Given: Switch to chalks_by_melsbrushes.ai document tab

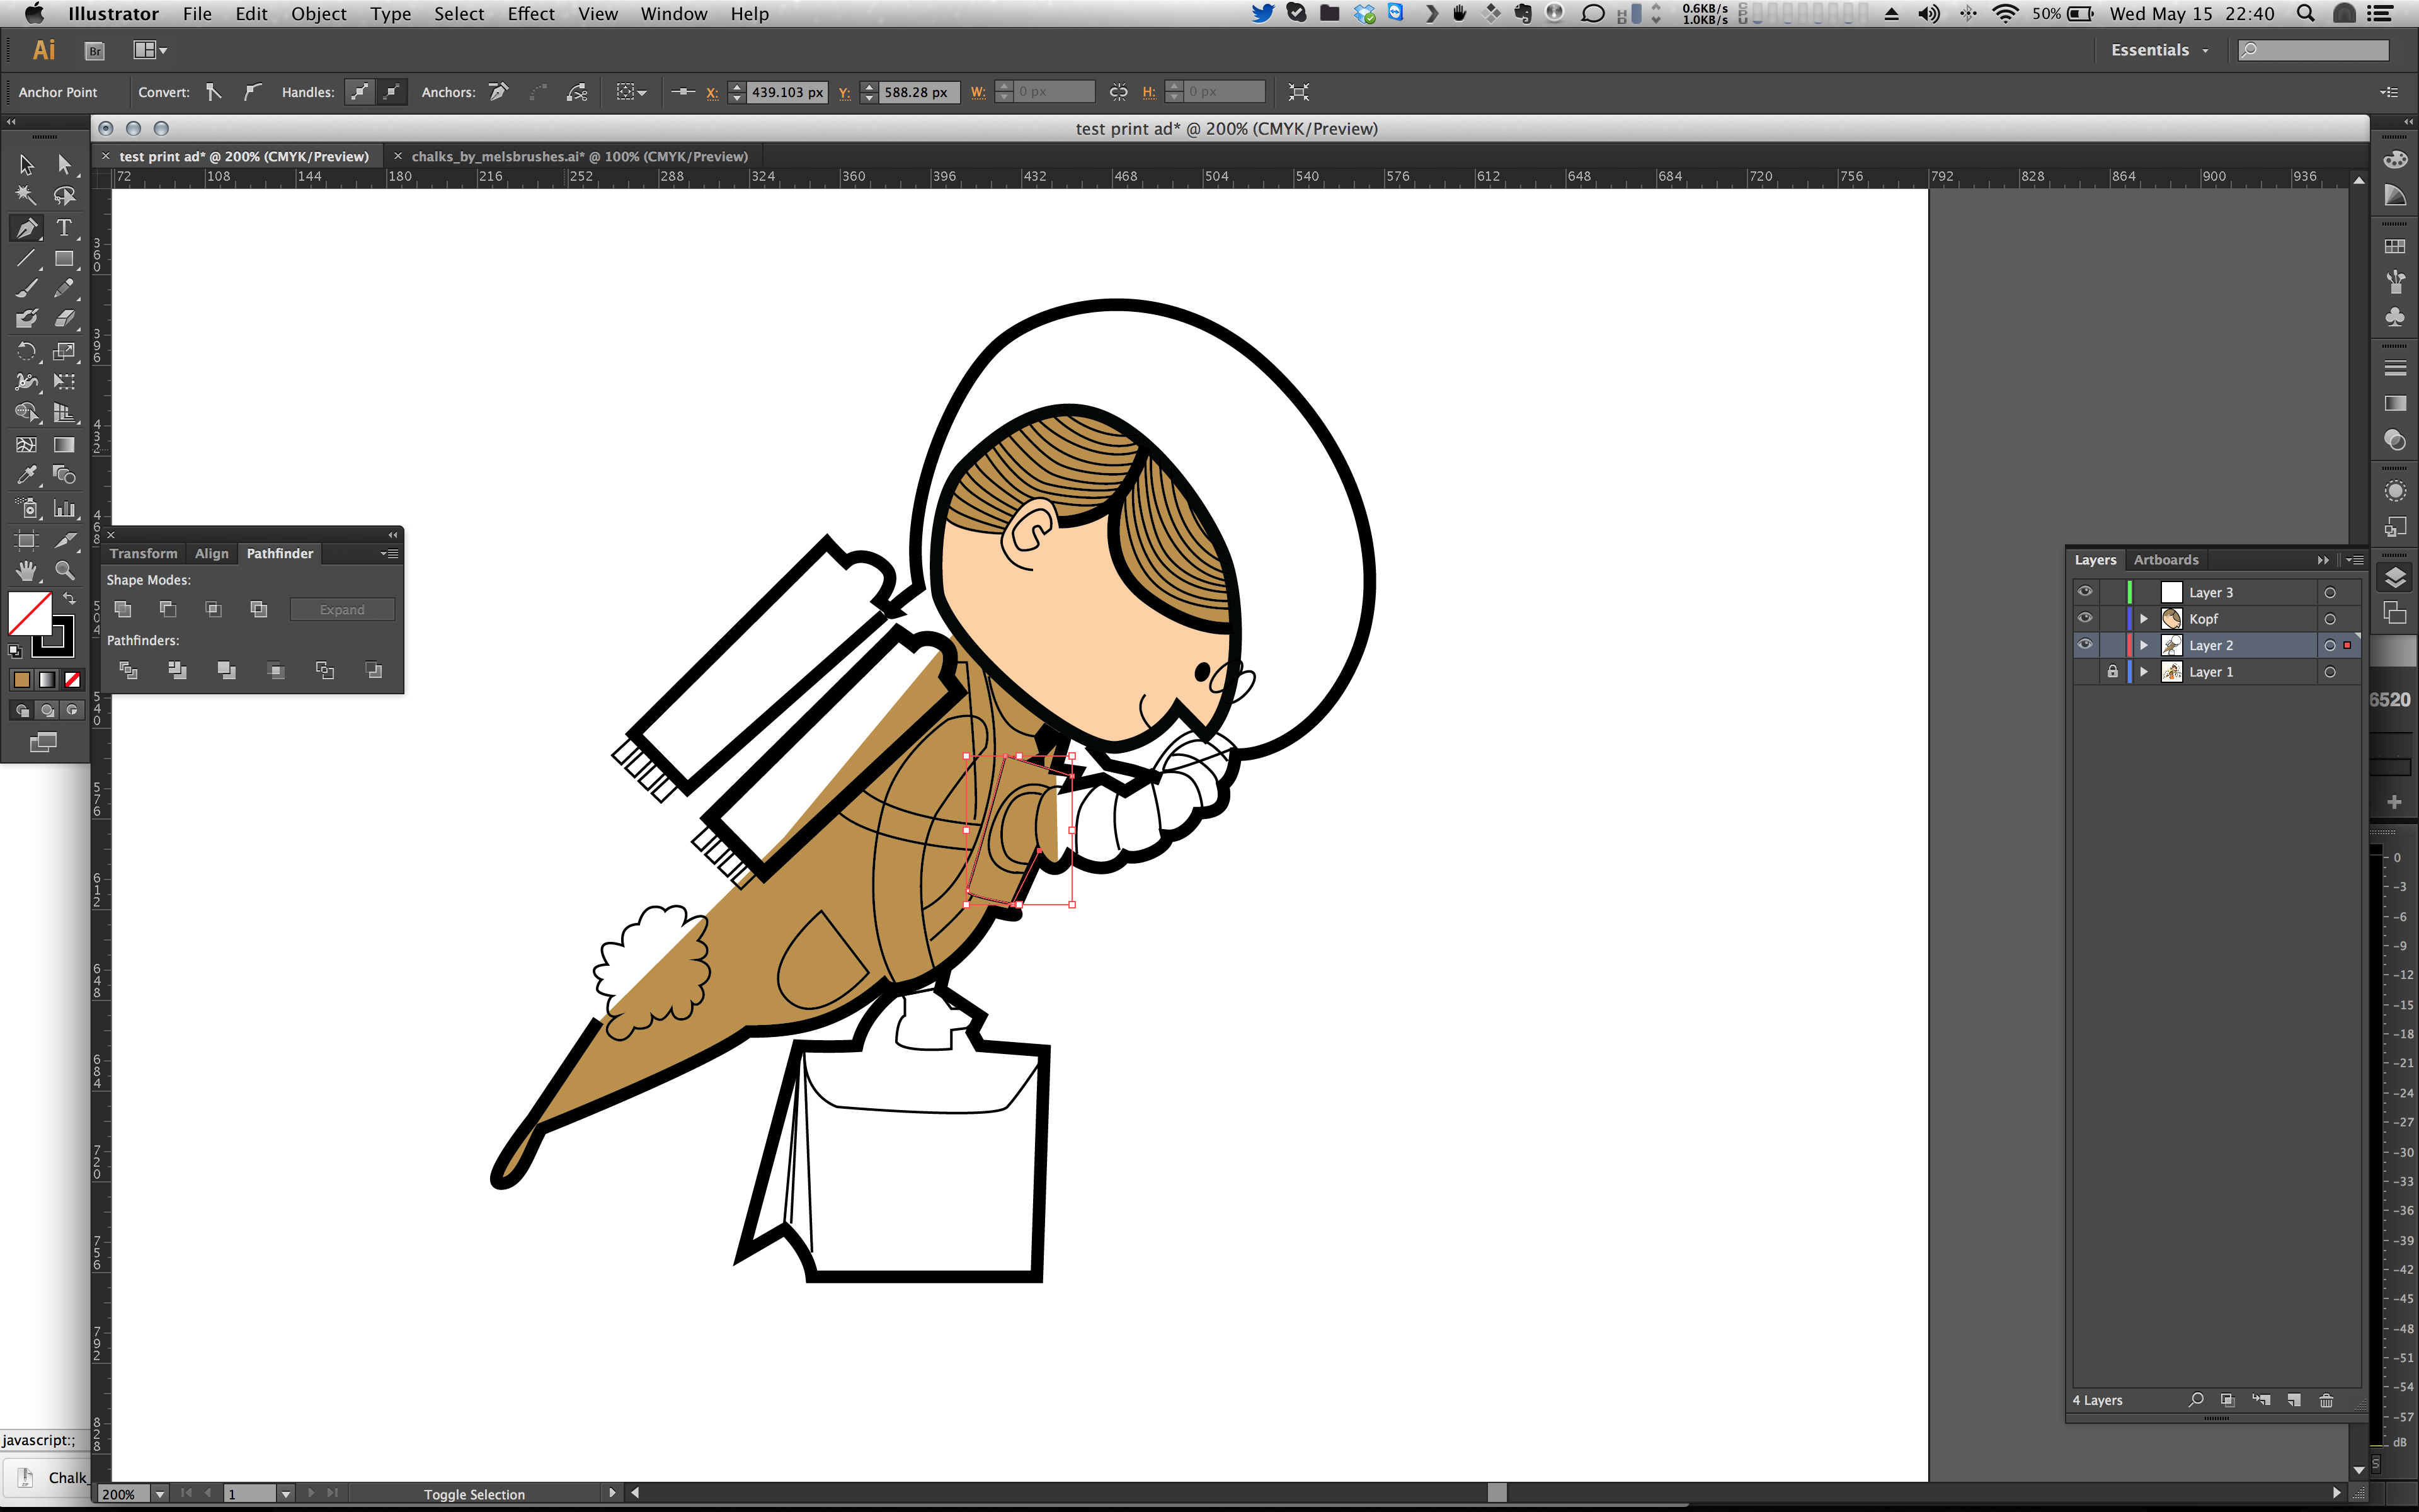Looking at the screenshot, I should pyautogui.click(x=580, y=156).
